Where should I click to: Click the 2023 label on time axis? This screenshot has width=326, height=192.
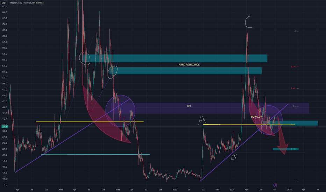(x=175, y=190)
